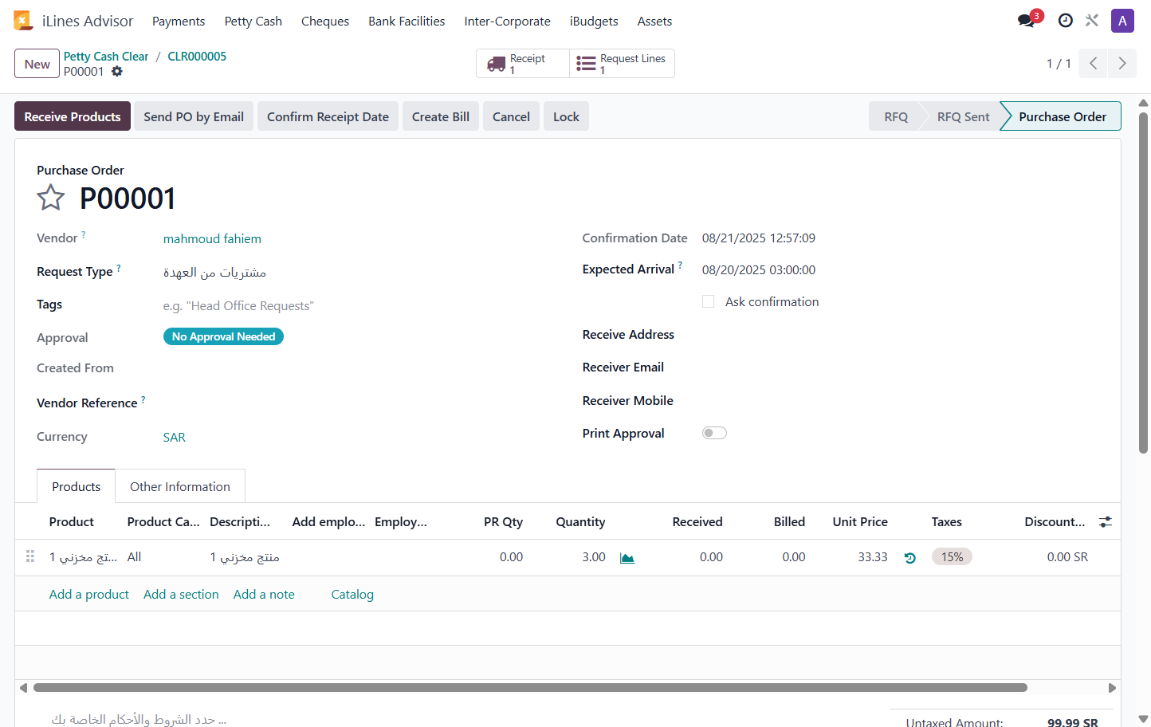Click the Receipt truck smart button

click(523, 64)
